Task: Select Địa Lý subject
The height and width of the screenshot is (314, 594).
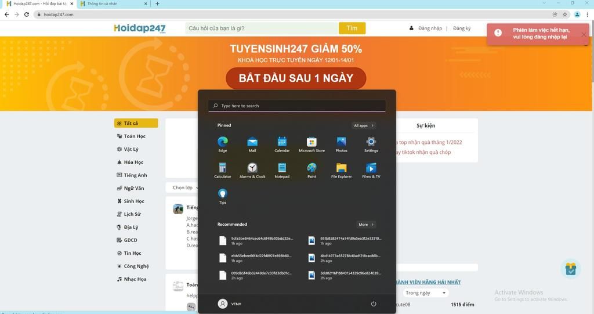Action: (128, 227)
